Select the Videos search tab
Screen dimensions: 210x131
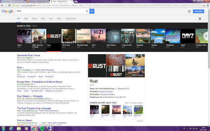coord(34,19)
